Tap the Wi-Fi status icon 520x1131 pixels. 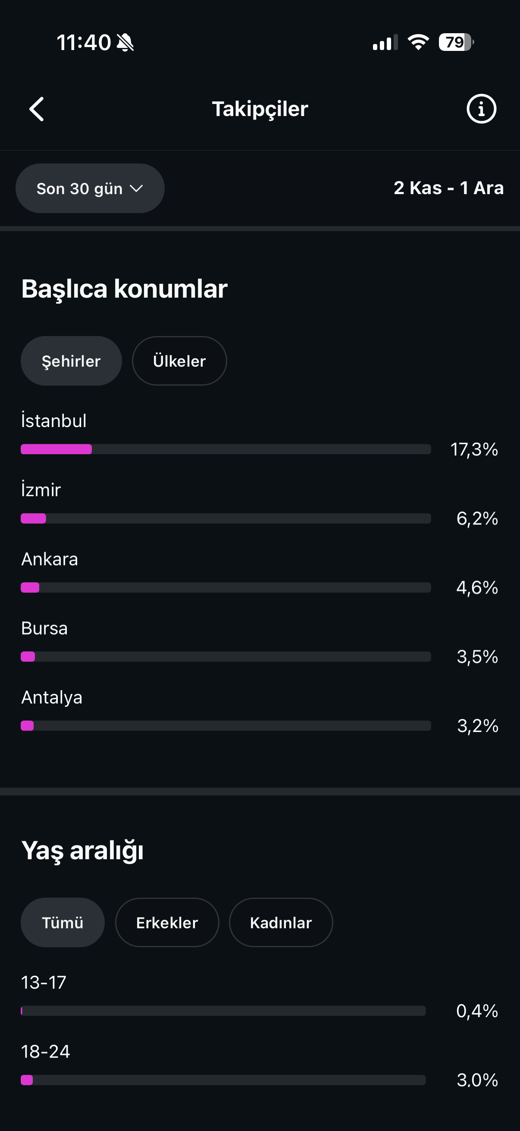tap(418, 42)
